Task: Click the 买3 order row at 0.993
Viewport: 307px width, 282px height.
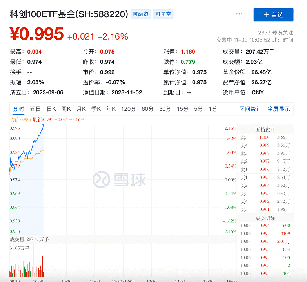Action: coord(265,193)
